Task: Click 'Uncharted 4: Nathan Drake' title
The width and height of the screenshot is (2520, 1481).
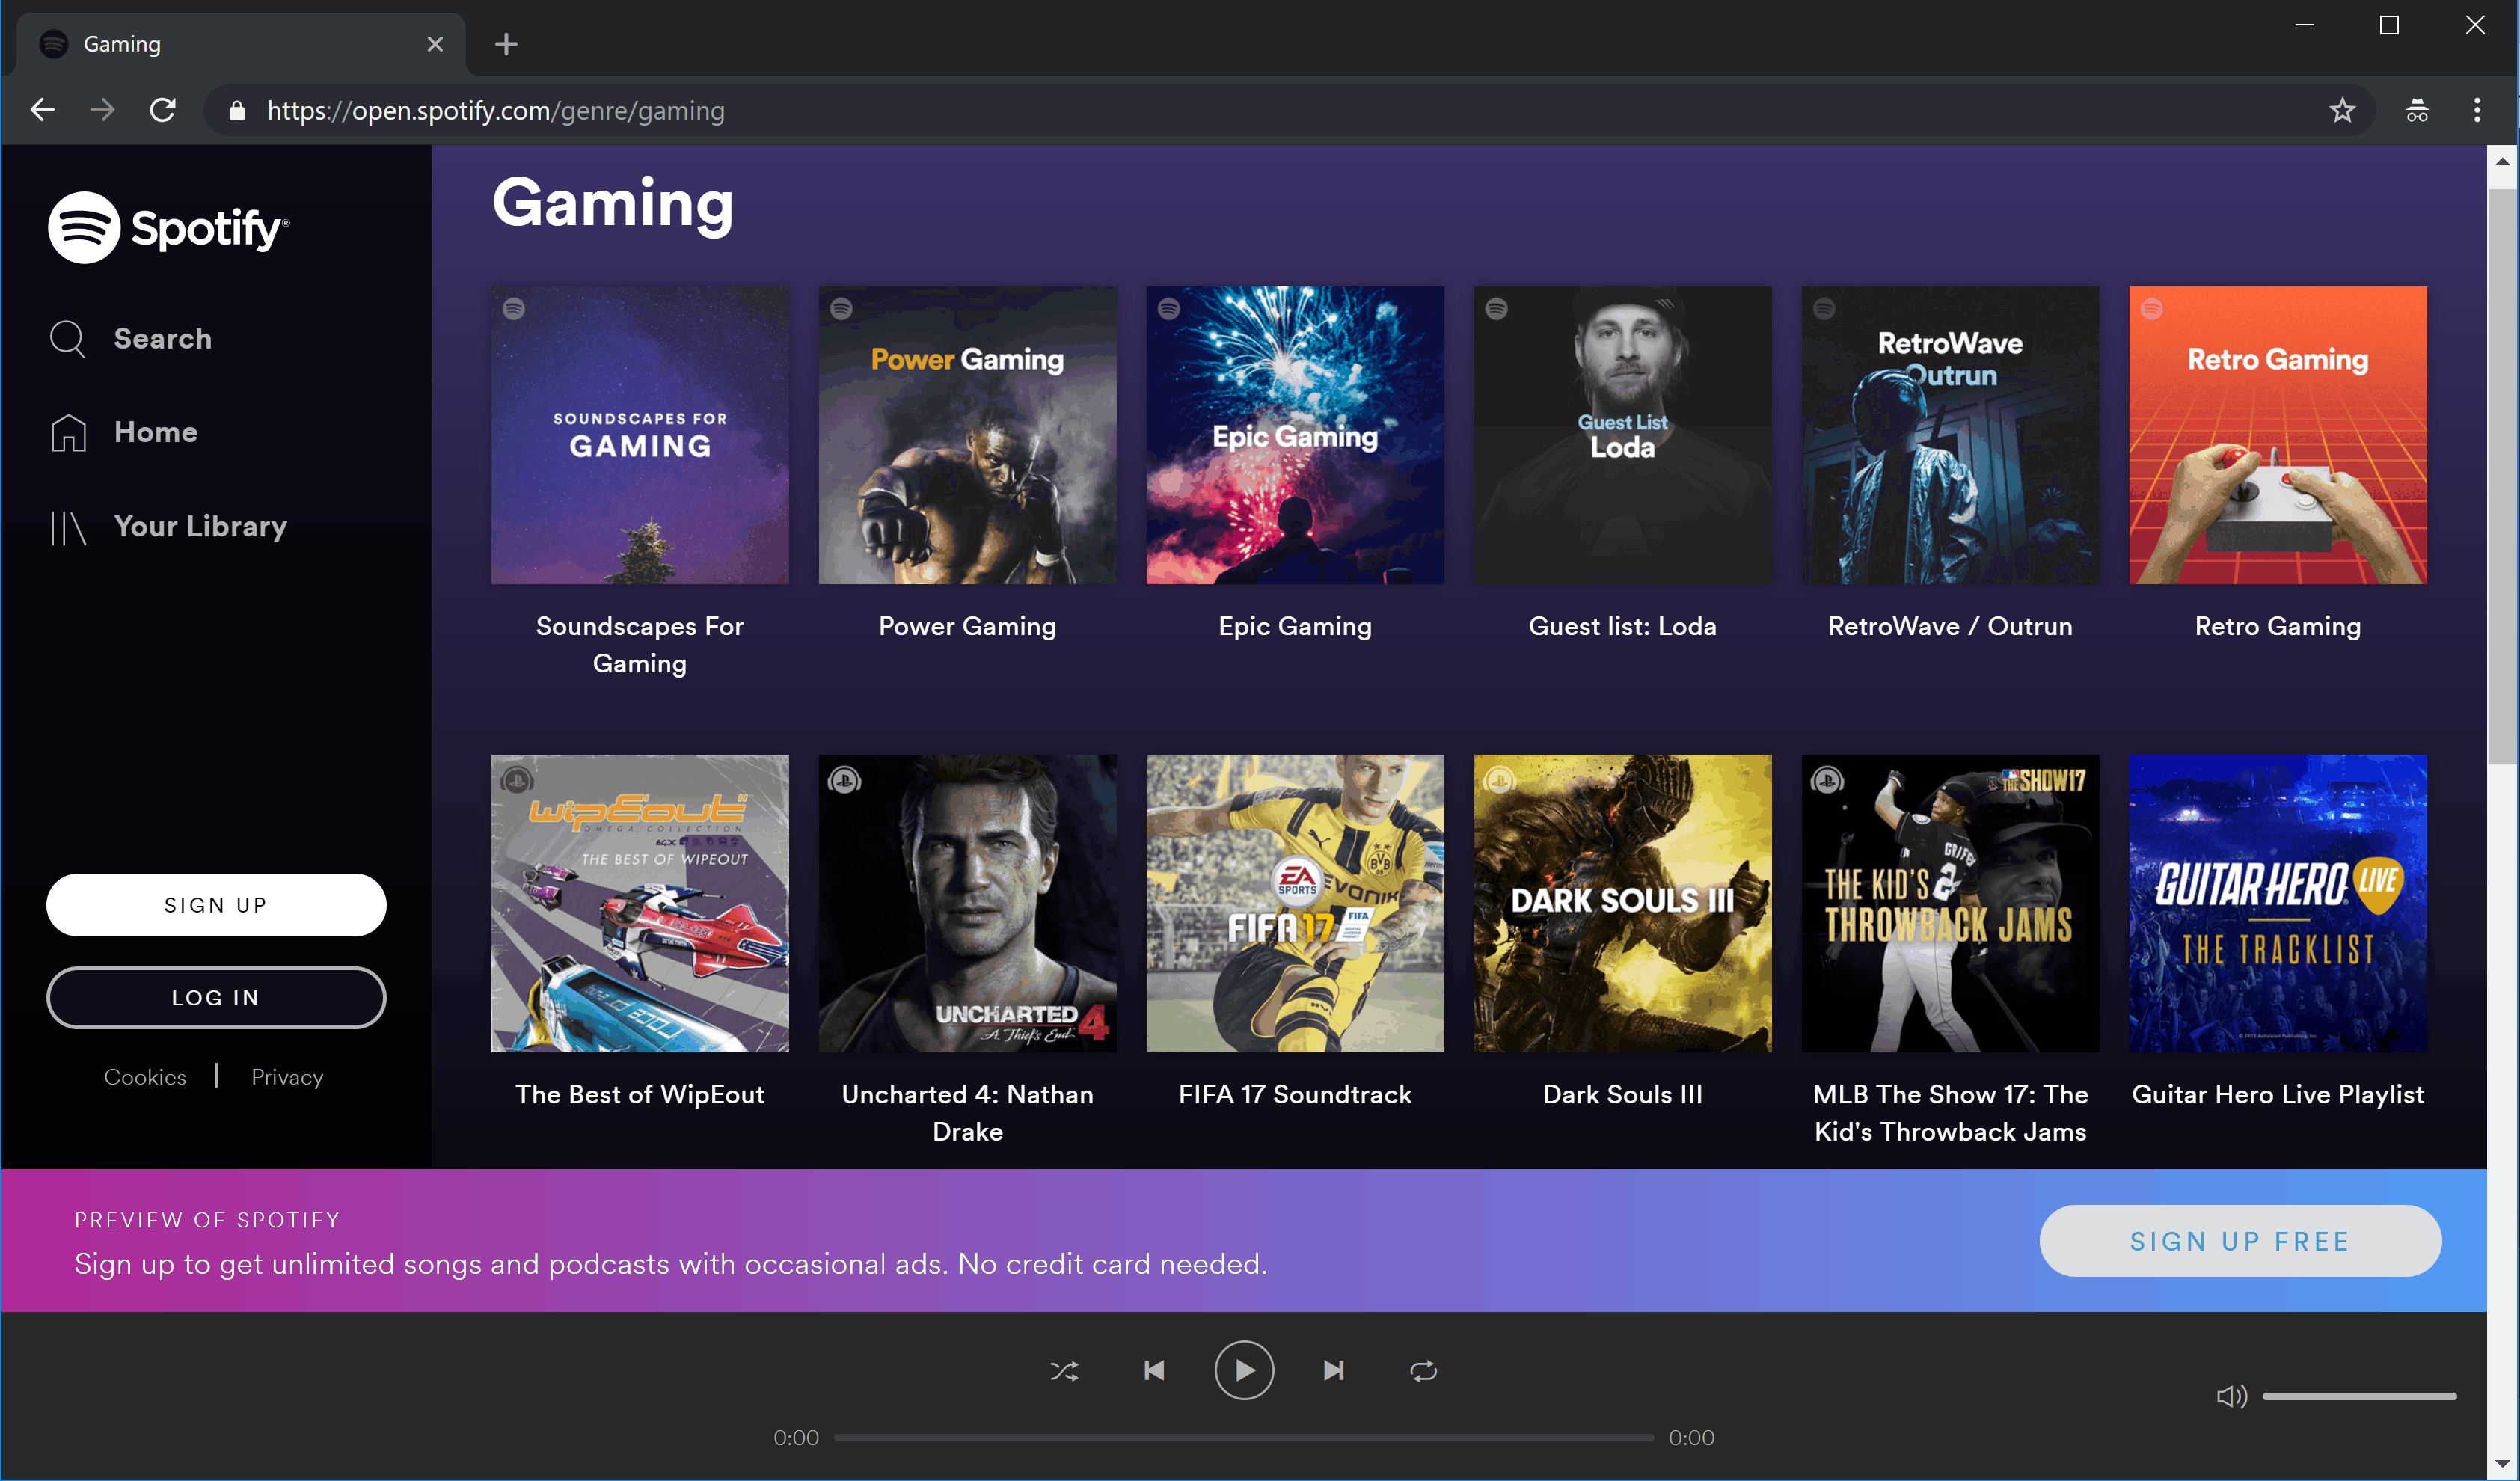Action: coord(967,1113)
